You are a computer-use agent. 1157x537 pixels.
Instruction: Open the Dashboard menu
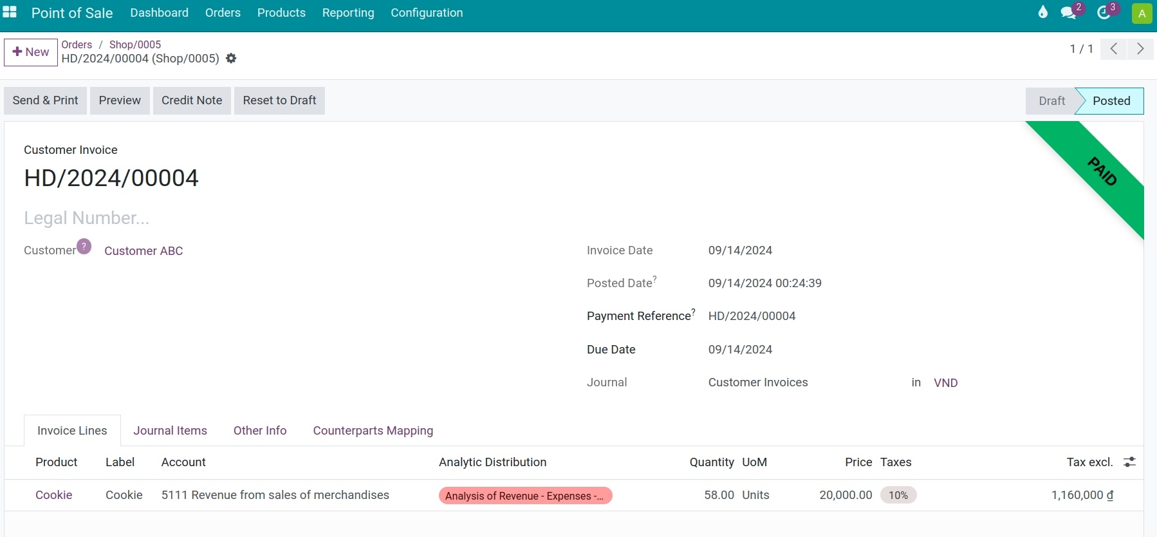coord(159,13)
